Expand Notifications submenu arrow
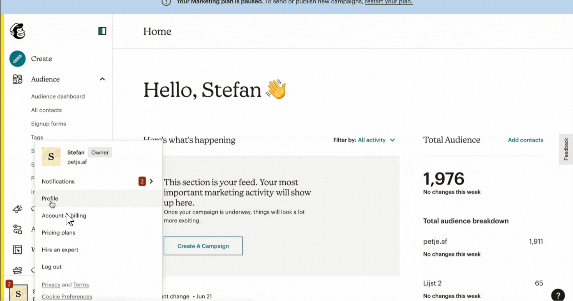Image resolution: width=573 pixels, height=301 pixels. coord(151,181)
